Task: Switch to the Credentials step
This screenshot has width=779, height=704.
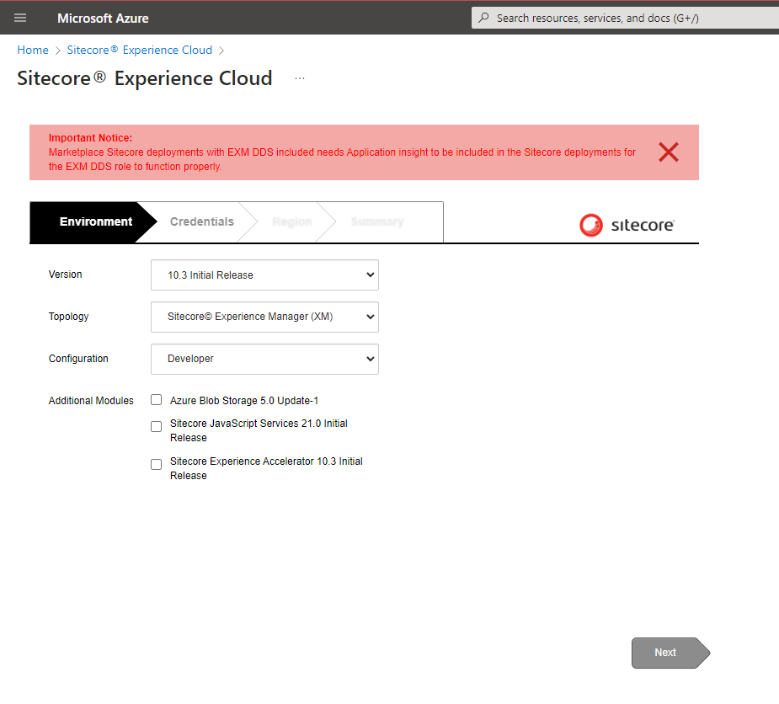Action: point(201,222)
